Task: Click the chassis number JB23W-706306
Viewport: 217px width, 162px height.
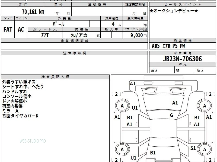Action: 182,59
